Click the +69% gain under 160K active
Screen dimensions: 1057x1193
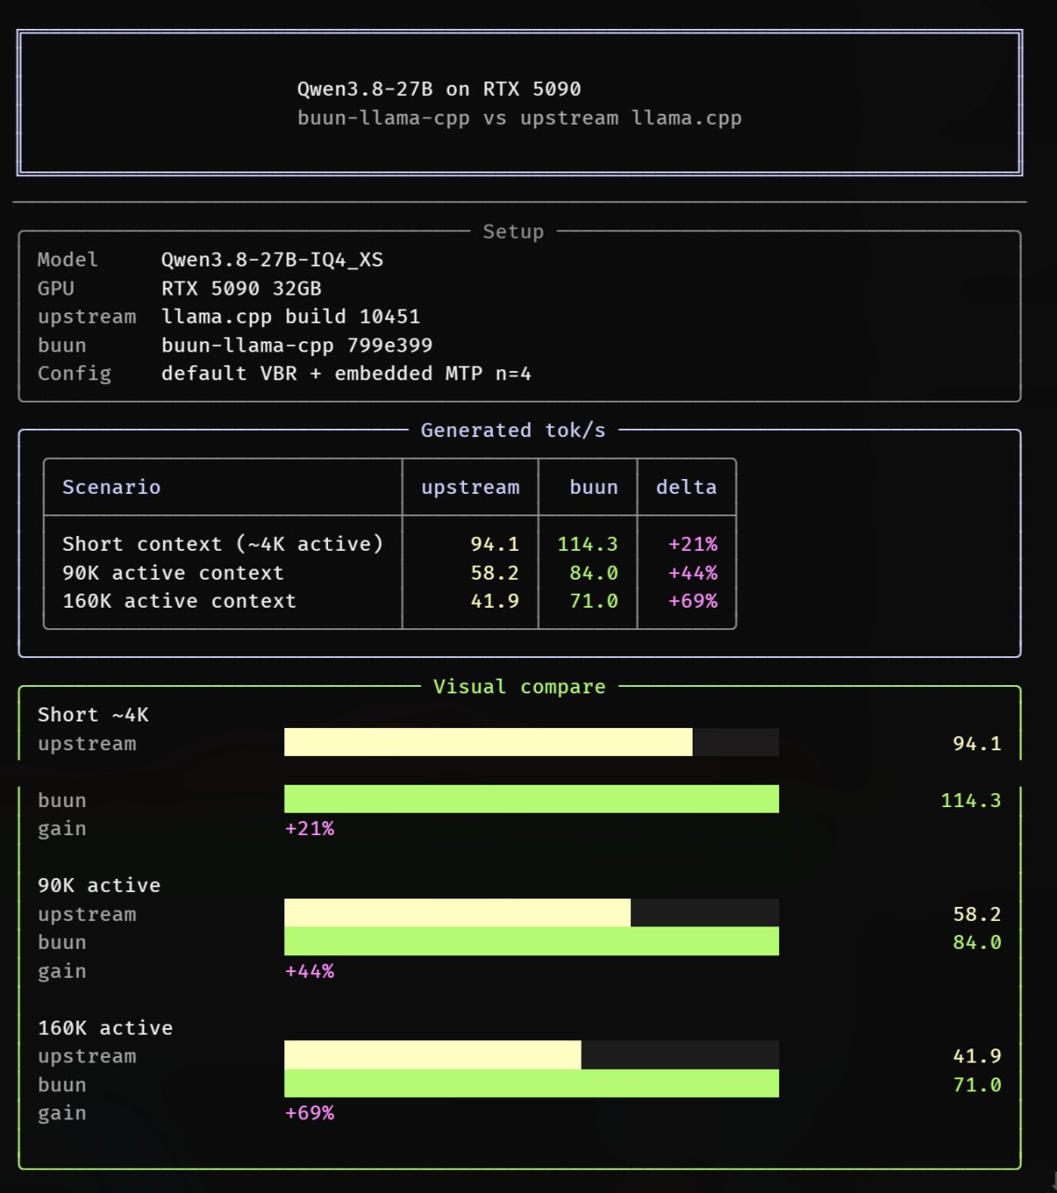coord(309,1113)
